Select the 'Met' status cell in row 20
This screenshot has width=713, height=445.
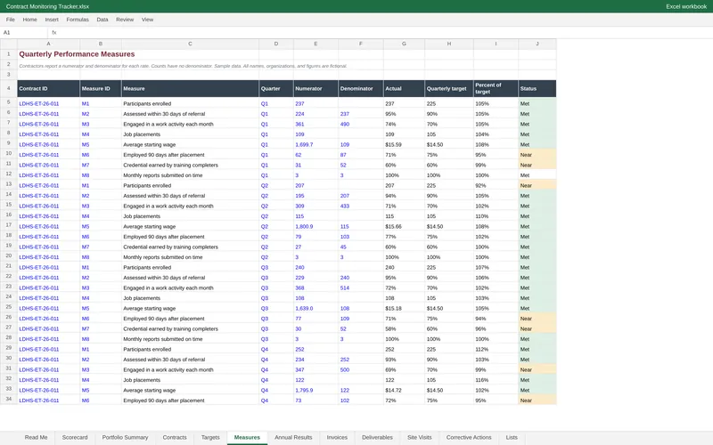pos(537,257)
